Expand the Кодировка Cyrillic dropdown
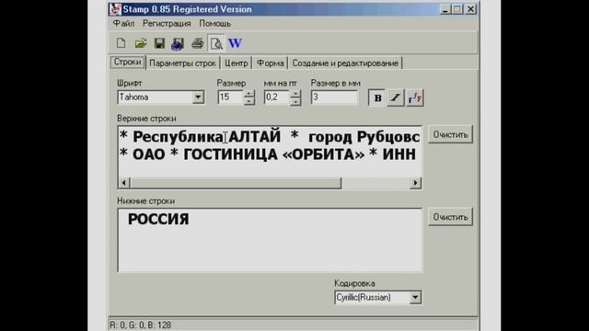Viewport: 589px width, 331px height. [x=415, y=297]
